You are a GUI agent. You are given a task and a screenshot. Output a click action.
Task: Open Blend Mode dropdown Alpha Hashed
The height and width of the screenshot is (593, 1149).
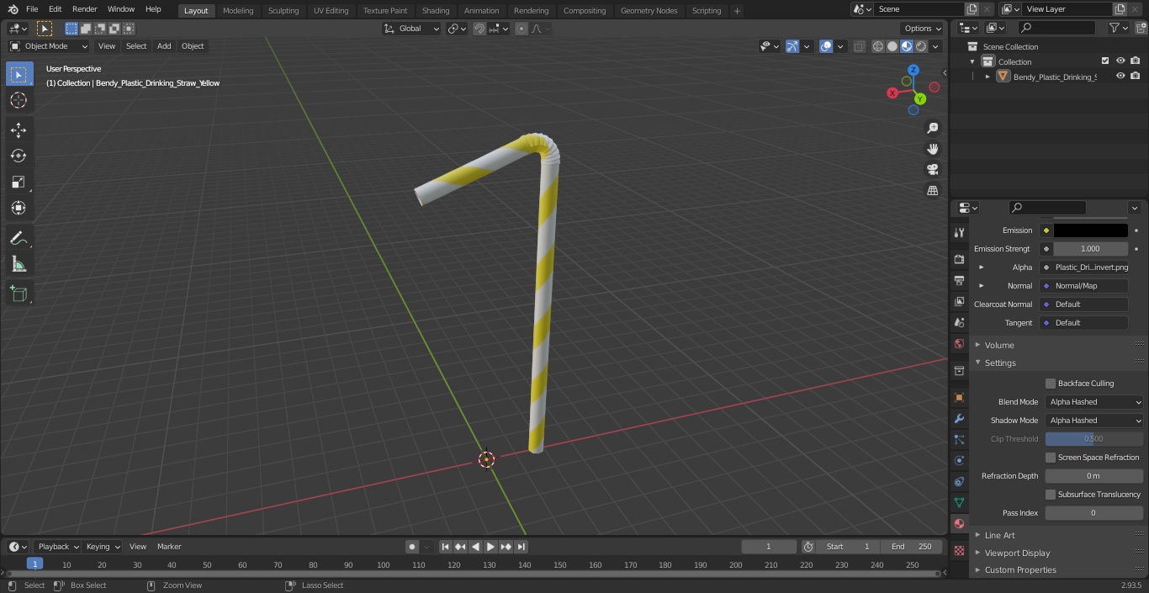point(1094,402)
